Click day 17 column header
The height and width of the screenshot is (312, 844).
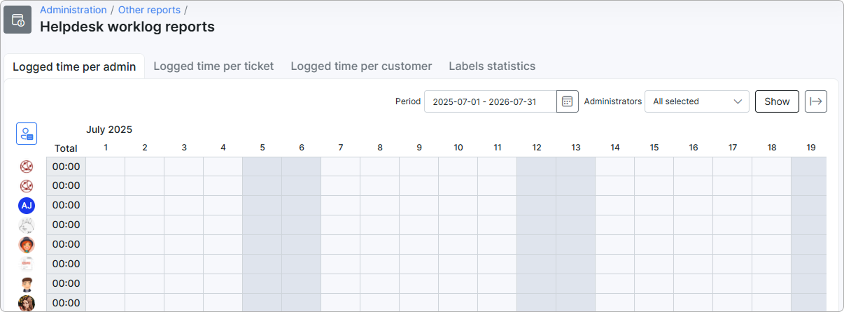[733, 148]
